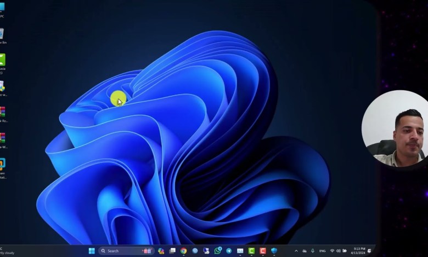Click the speaker volume tray icon
Viewport: 428px width, 257px height.
click(x=338, y=251)
